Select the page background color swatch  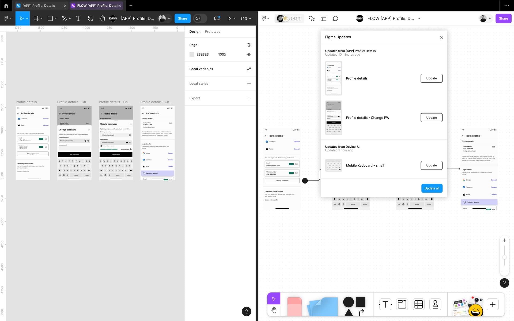192,54
